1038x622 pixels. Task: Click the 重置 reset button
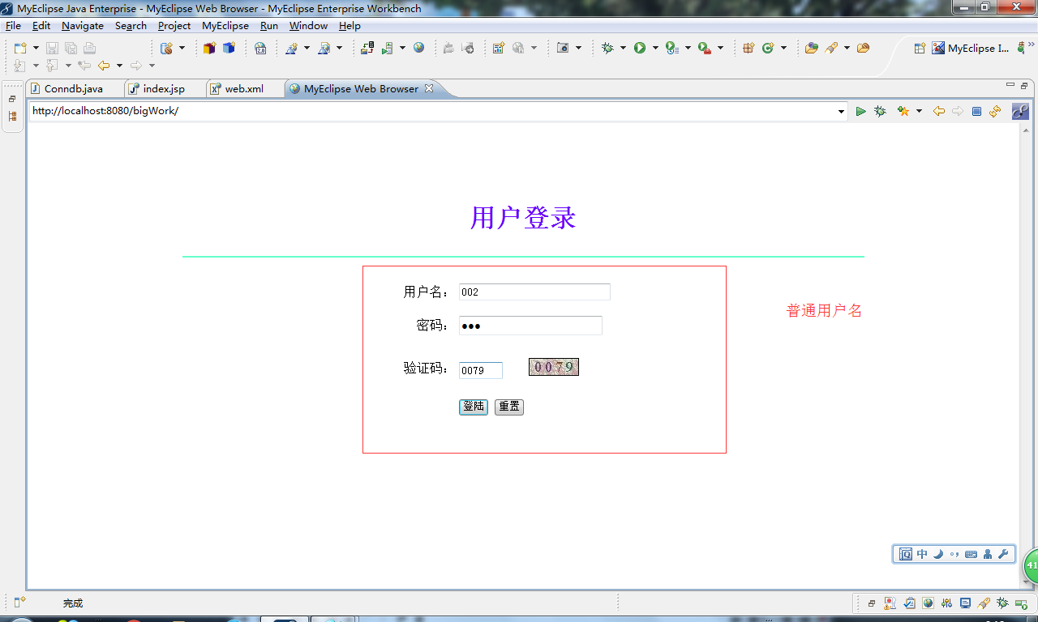(509, 407)
